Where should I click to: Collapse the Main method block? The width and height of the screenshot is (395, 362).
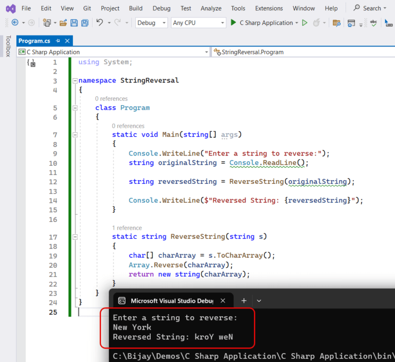pyautogui.click(x=75, y=135)
